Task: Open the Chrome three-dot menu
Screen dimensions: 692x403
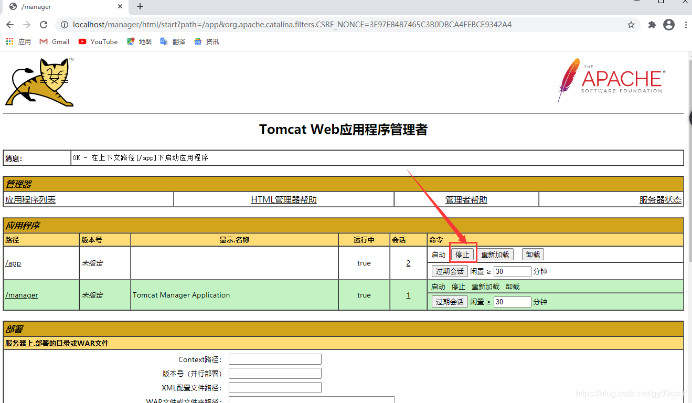Action: tap(686, 25)
